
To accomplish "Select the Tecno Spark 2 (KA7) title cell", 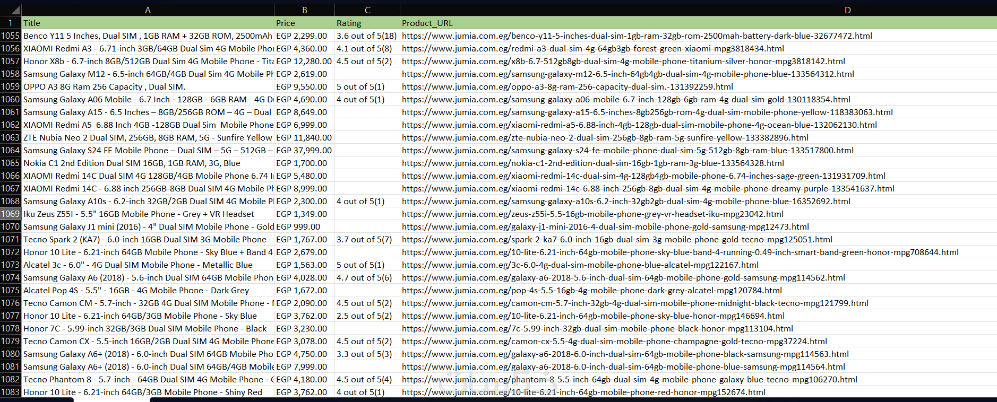I will click(148, 239).
